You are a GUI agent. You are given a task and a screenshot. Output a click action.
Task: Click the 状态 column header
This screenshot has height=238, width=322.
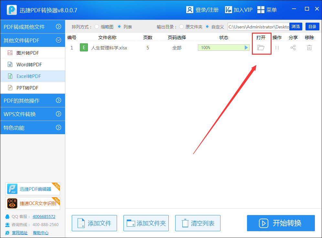point(224,38)
